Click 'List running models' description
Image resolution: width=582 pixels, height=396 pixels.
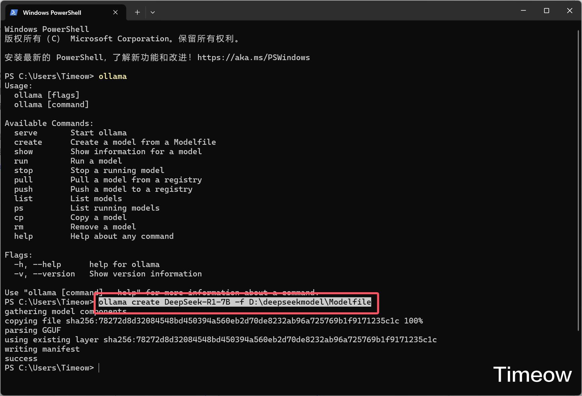[115, 208]
